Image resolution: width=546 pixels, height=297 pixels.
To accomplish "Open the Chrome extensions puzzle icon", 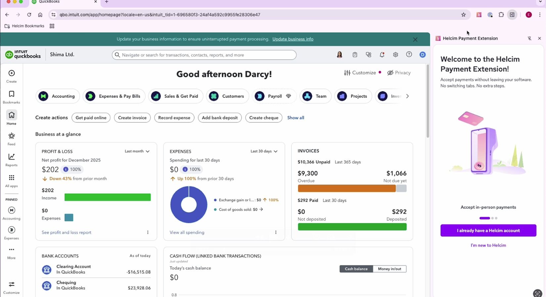I will [501, 15].
